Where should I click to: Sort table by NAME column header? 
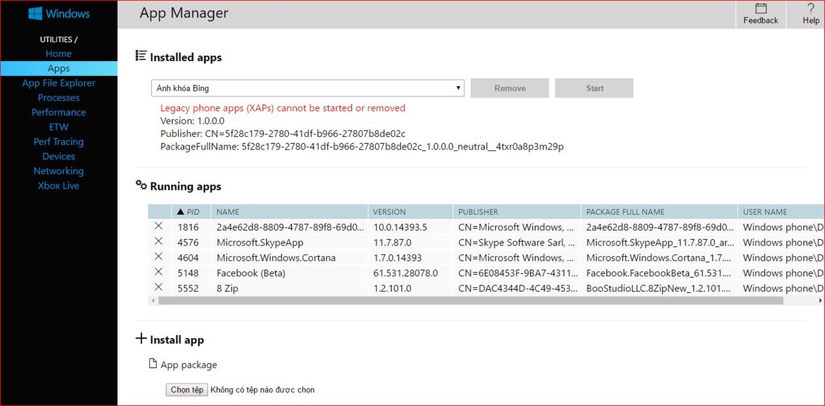point(228,212)
